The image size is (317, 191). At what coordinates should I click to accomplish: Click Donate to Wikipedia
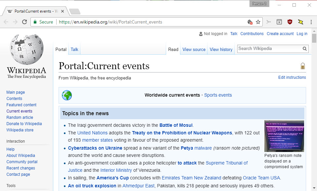pos(24,123)
